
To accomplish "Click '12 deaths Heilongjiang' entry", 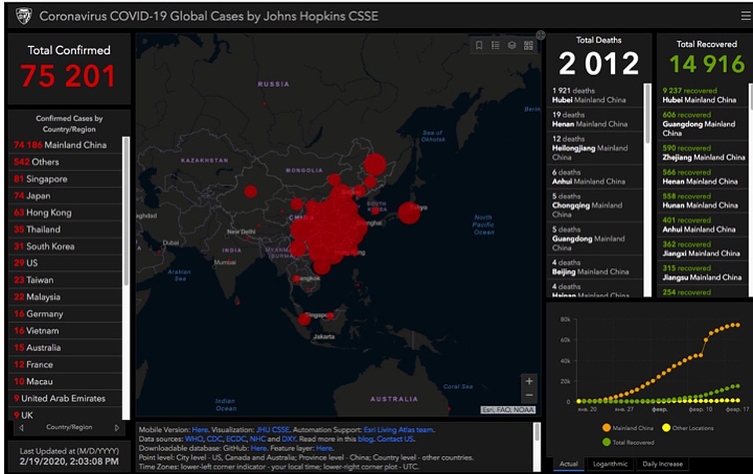I will click(x=595, y=148).
